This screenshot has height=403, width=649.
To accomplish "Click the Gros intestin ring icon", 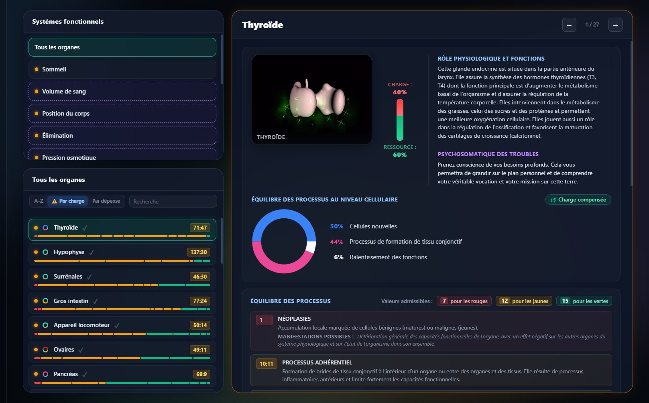I will point(45,301).
